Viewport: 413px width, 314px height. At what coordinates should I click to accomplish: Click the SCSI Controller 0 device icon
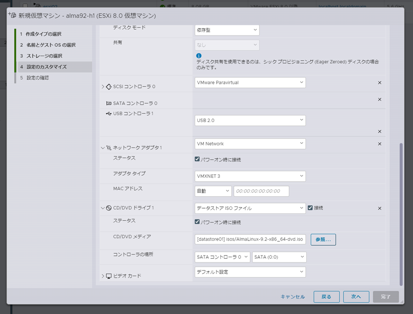(x=108, y=87)
